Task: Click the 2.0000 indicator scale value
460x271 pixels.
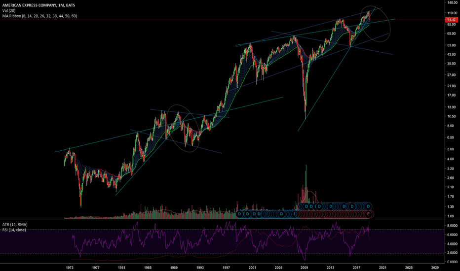Action: point(452,253)
